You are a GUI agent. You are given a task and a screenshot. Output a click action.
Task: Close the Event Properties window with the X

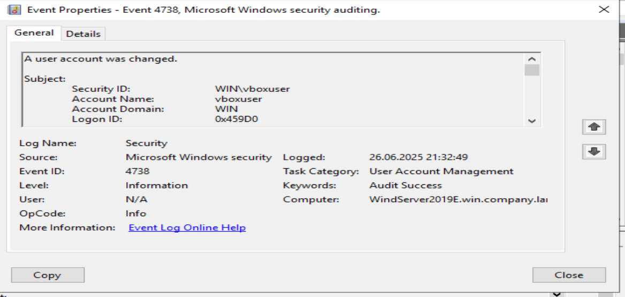[604, 10]
